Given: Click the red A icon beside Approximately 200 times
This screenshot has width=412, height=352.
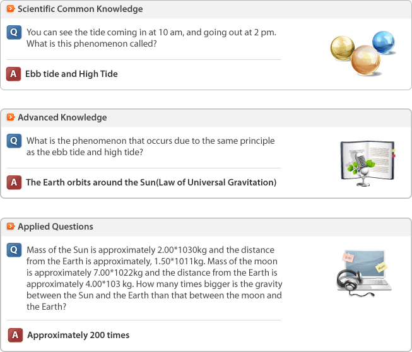Looking at the screenshot, I should pos(15,335).
